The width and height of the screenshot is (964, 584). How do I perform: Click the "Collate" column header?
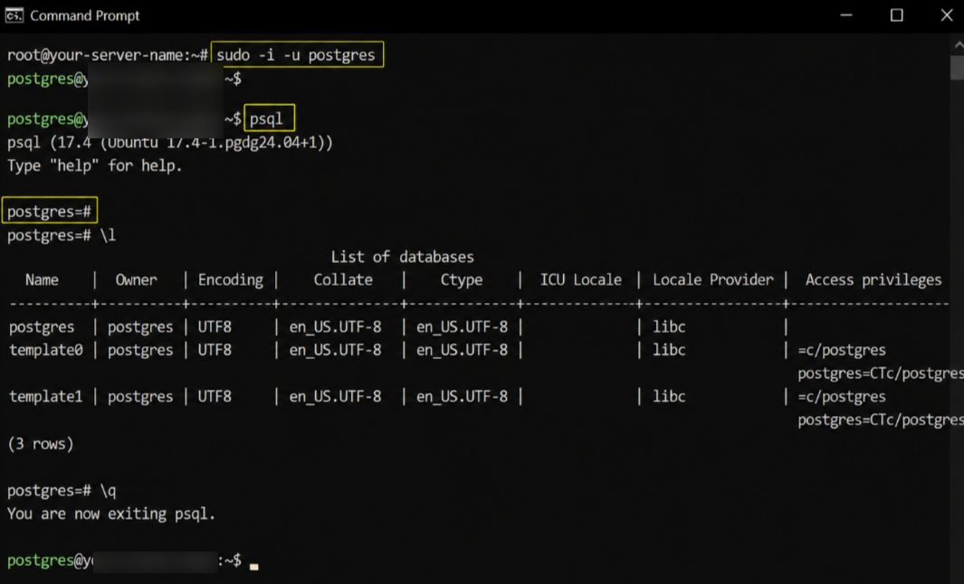pos(343,280)
